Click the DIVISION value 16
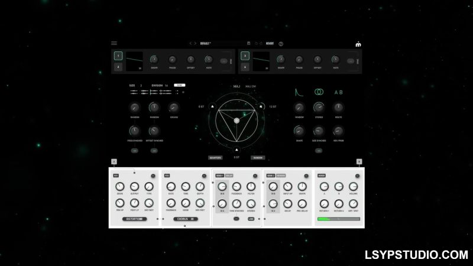The image size is (473, 266). [x=166, y=86]
